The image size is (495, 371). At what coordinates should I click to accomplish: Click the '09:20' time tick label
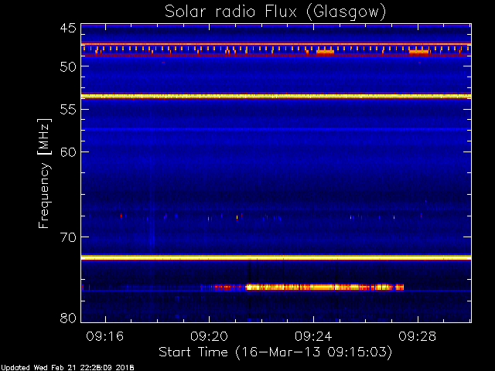[209, 336]
